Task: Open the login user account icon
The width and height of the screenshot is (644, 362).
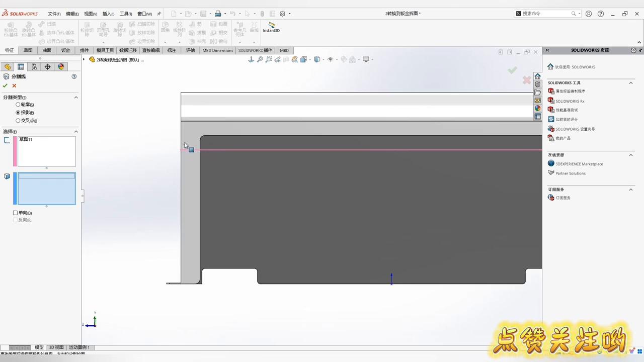Action: pyautogui.click(x=589, y=14)
